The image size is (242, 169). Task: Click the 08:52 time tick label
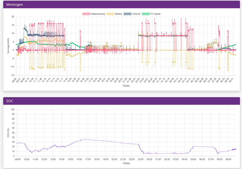point(14,80)
